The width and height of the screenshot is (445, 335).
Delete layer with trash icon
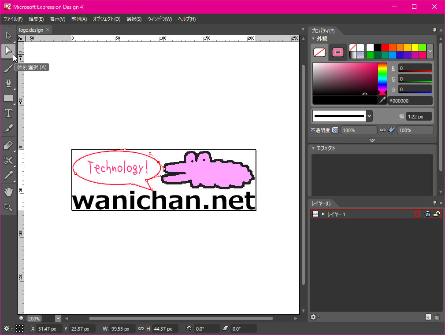pyautogui.click(x=437, y=317)
